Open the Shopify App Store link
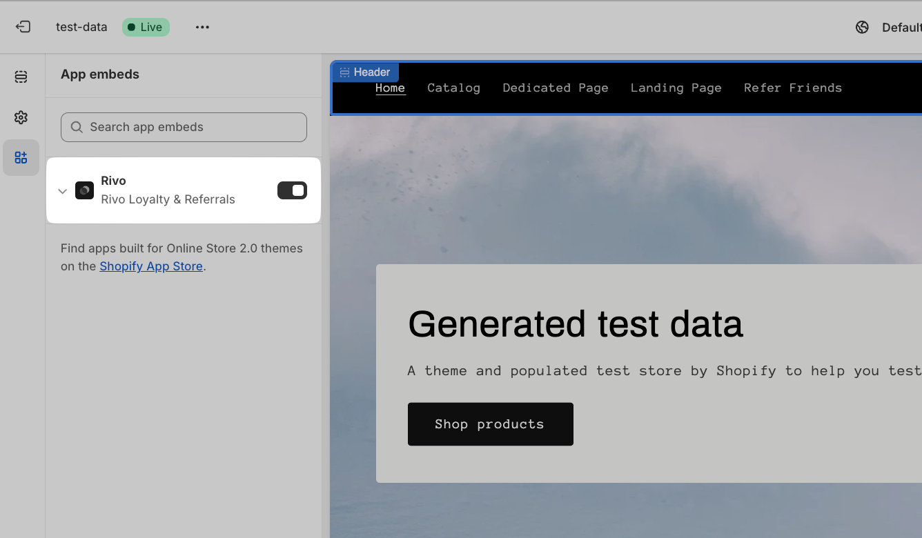 151,266
